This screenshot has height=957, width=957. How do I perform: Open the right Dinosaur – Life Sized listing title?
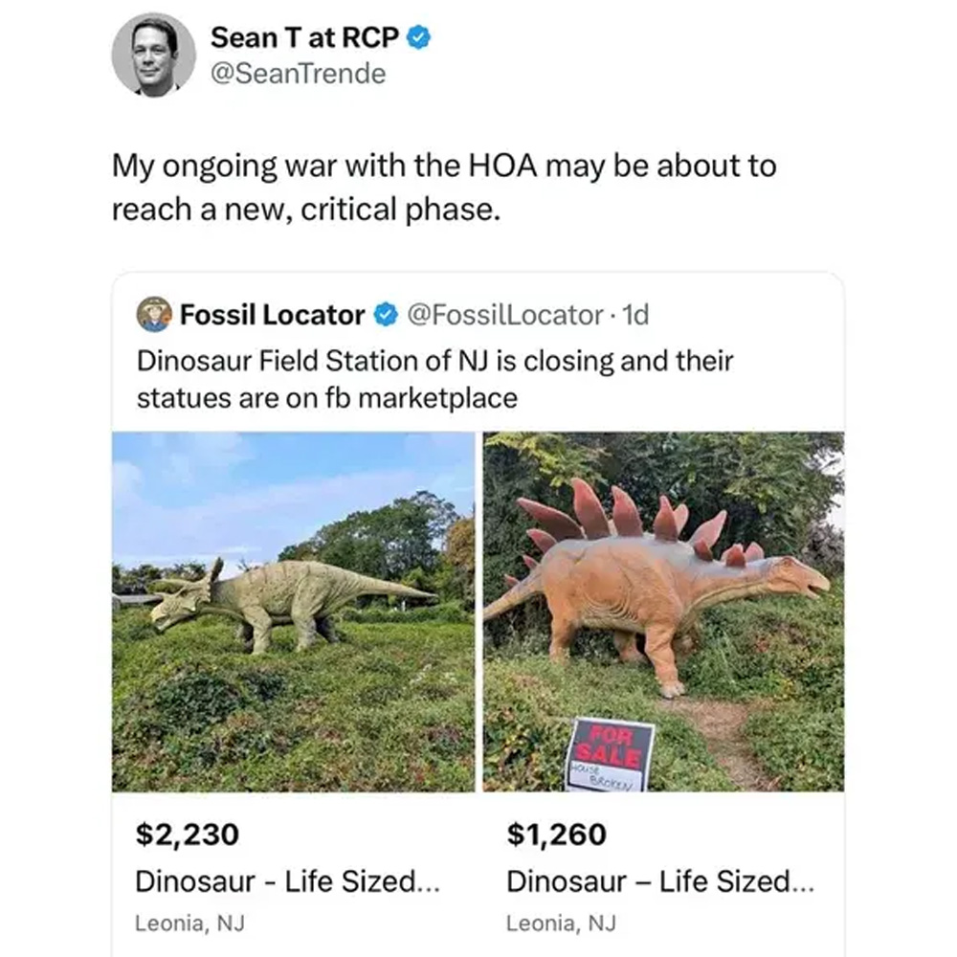pyautogui.click(x=660, y=880)
